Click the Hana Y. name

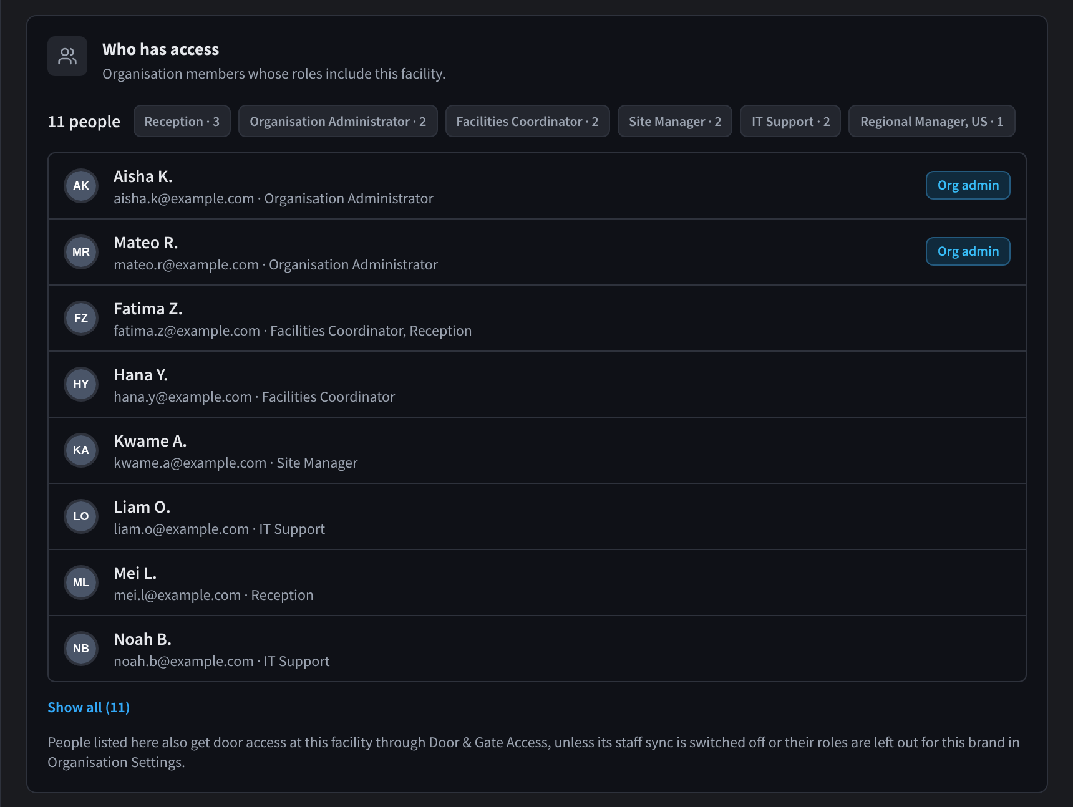pos(141,375)
